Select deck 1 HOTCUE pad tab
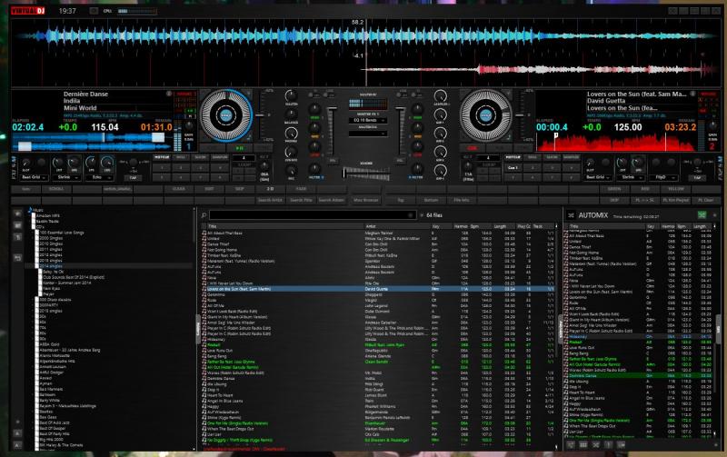This screenshot has height=457, width=727. 162,157
